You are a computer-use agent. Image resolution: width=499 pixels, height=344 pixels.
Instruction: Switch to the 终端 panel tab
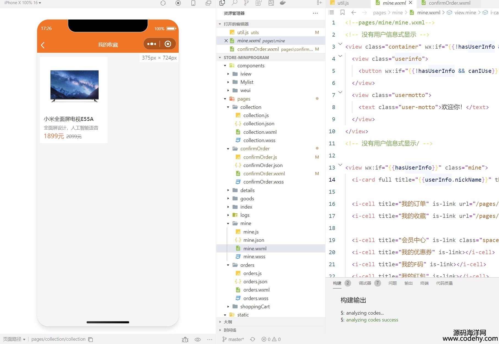[x=424, y=283]
